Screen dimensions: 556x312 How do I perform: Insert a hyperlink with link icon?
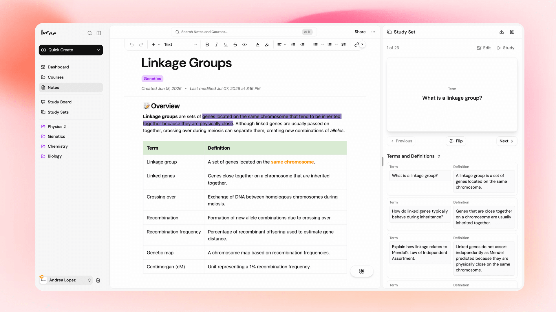click(356, 44)
